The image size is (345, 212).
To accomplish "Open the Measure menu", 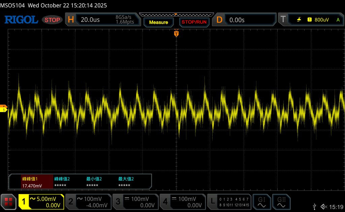I will (159, 22).
